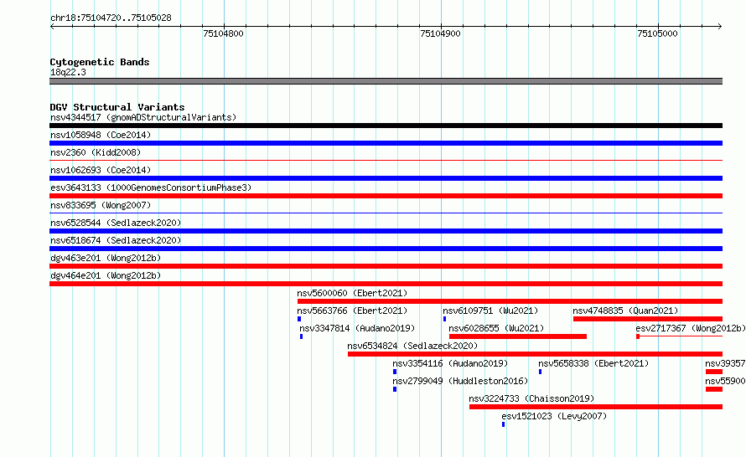Screen dimensions: 746x457
Task: Click the red bar beneath nsv4748835
Action: click(x=648, y=319)
